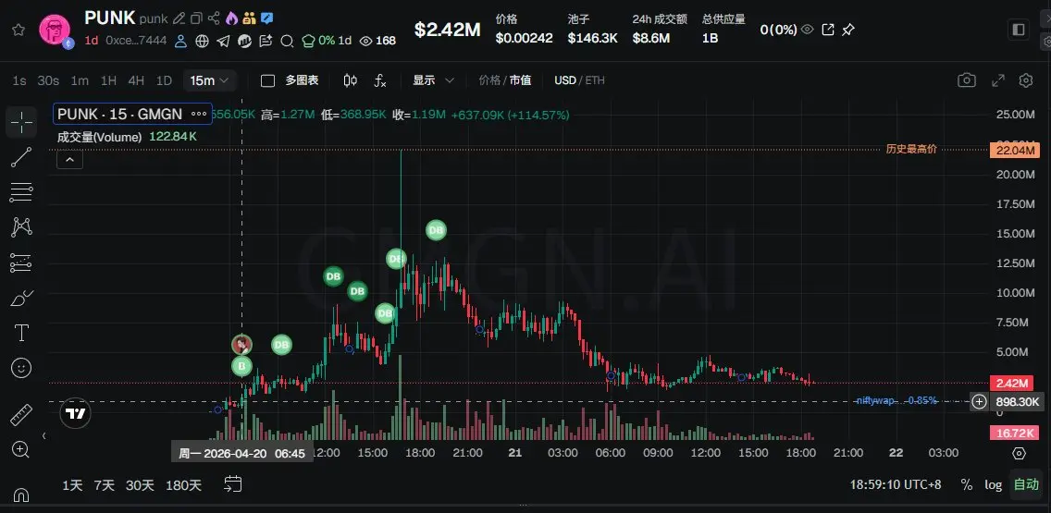Check the 多图表 multi-chart checkbox
1051x513 pixels.
pyautogui.click(x=268, y=81)
